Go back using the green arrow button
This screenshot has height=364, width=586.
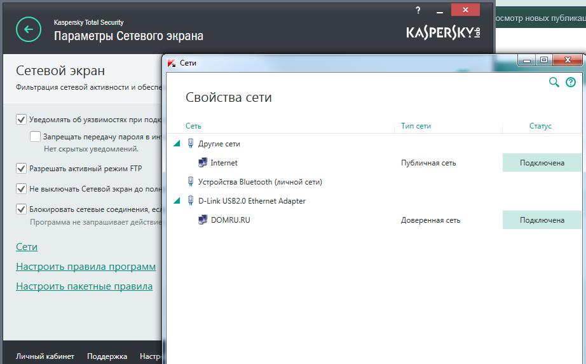(29, 29)
